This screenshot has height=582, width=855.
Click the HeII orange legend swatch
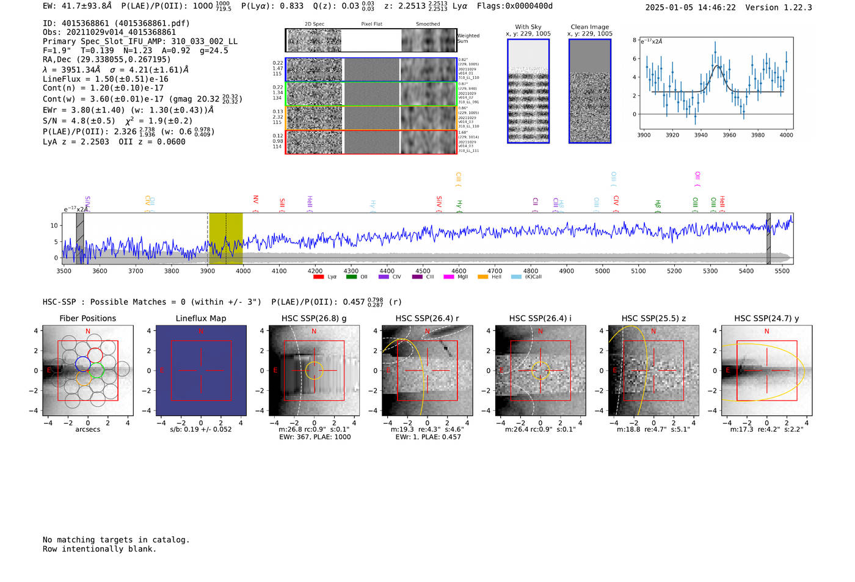pos(482,277)
